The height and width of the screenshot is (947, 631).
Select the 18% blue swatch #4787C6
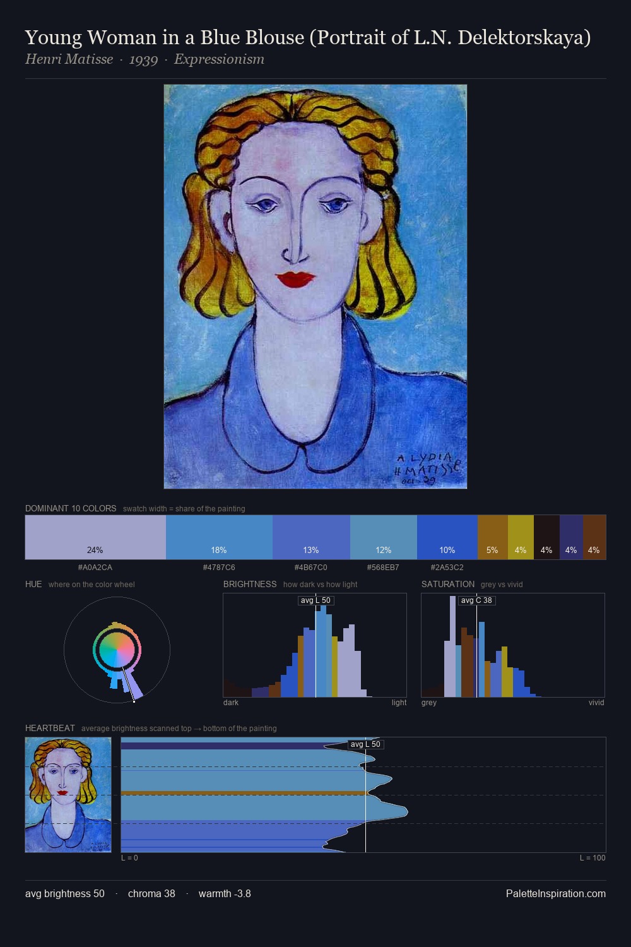(219, 537)
